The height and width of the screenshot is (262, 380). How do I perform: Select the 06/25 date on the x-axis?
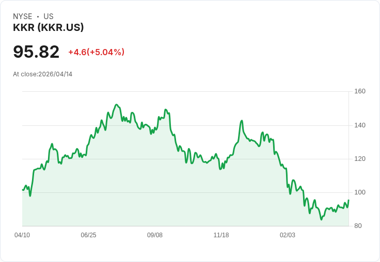click(88, 235)
